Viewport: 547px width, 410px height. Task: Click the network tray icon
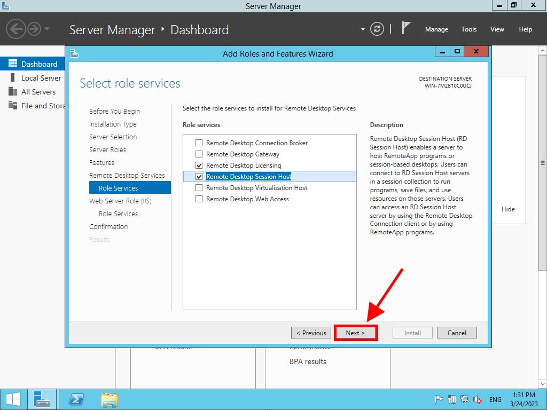pyautogui.click(x=464, y=399)
